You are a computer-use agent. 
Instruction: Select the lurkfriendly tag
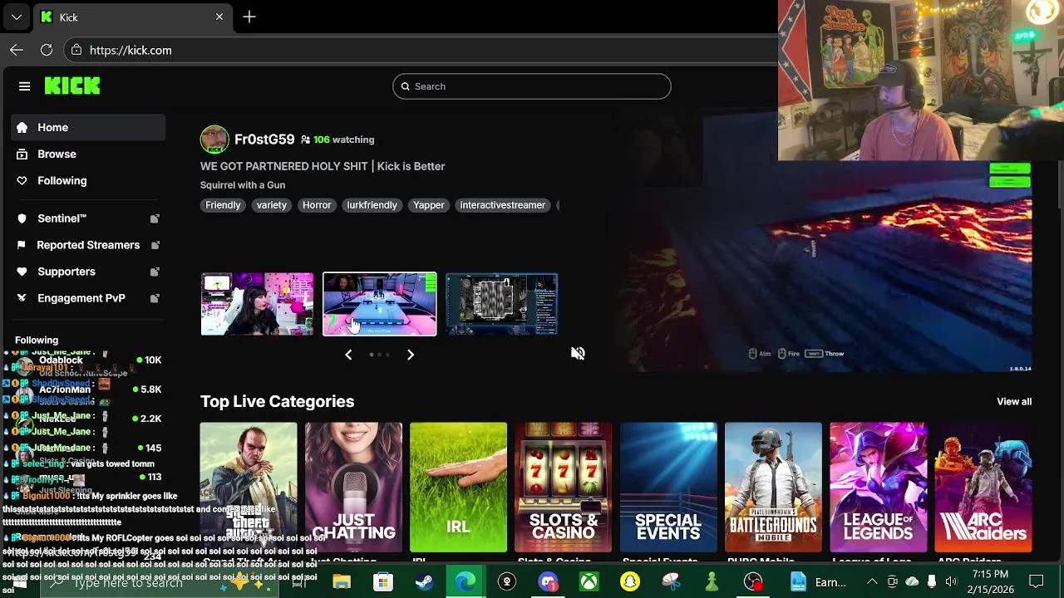pos(372,205)
